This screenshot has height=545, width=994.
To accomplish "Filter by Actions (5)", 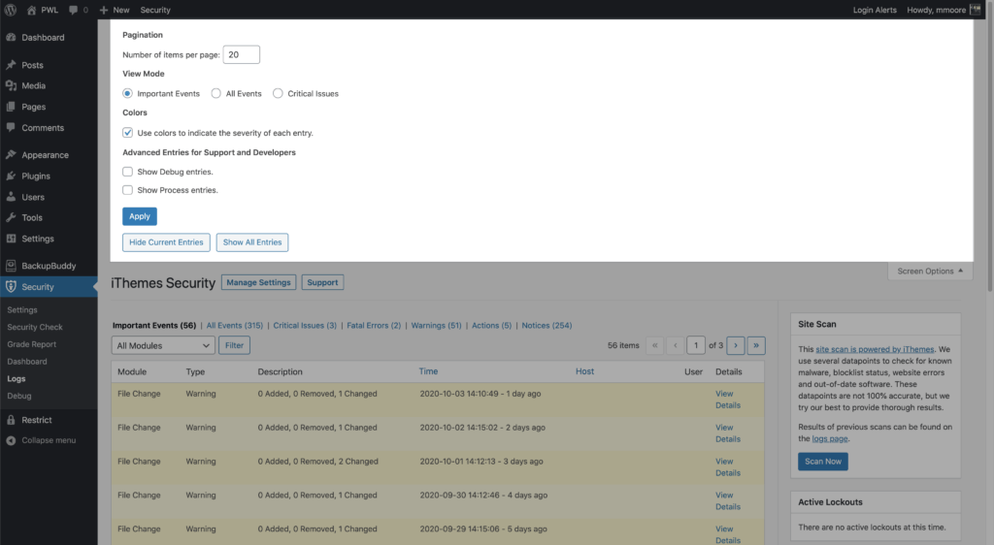I will (x=491, y=326).
